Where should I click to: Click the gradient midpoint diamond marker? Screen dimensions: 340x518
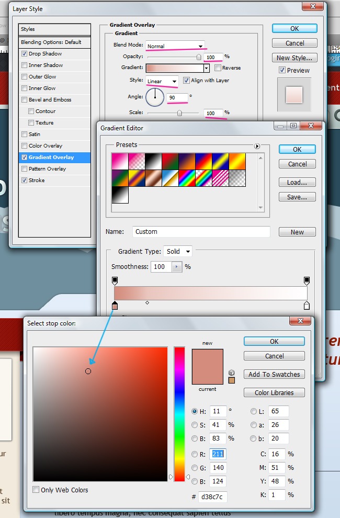click(147, 302)
